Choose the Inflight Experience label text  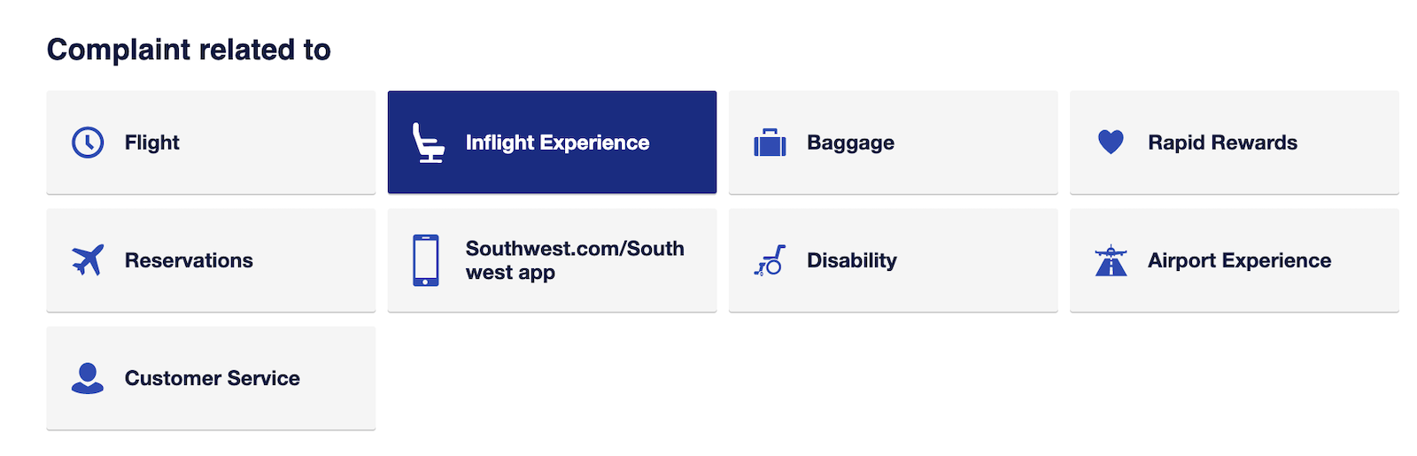[x=557, y=143]
